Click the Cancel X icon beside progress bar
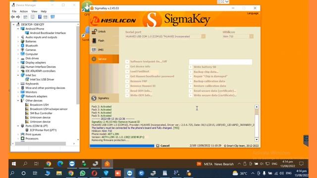This screenshot has width=317, height=178. (158, 145)
